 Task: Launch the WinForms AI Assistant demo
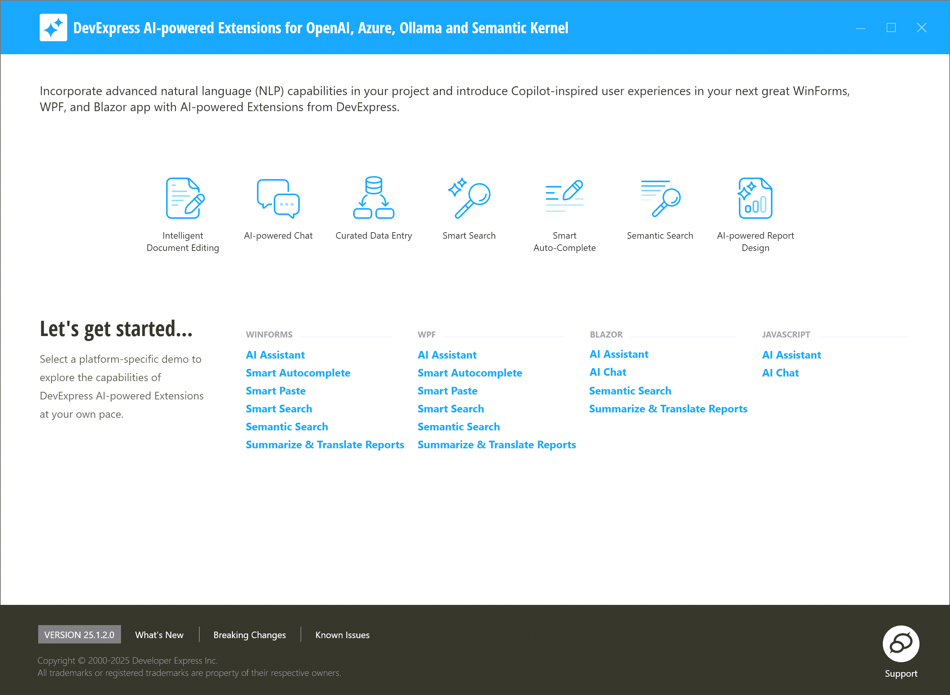click(275, 355)
